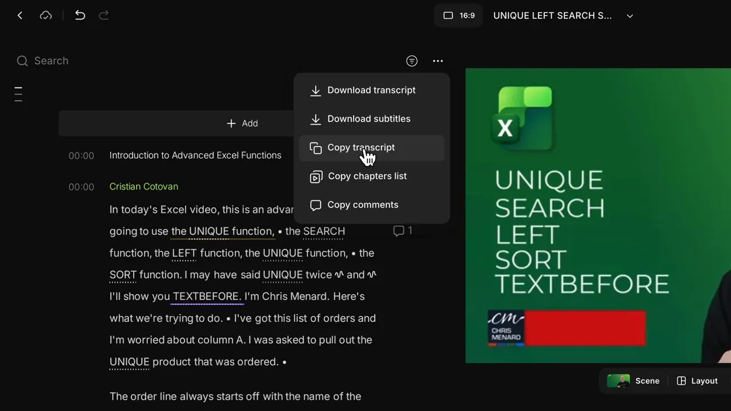Screen dimensions: 731x411
Task: Select Copy comments in the menu
Action: point(371,204)
